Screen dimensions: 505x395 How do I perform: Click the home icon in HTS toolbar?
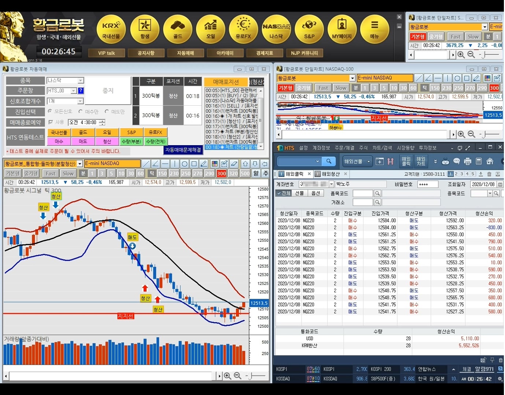(x=490, y=161)
